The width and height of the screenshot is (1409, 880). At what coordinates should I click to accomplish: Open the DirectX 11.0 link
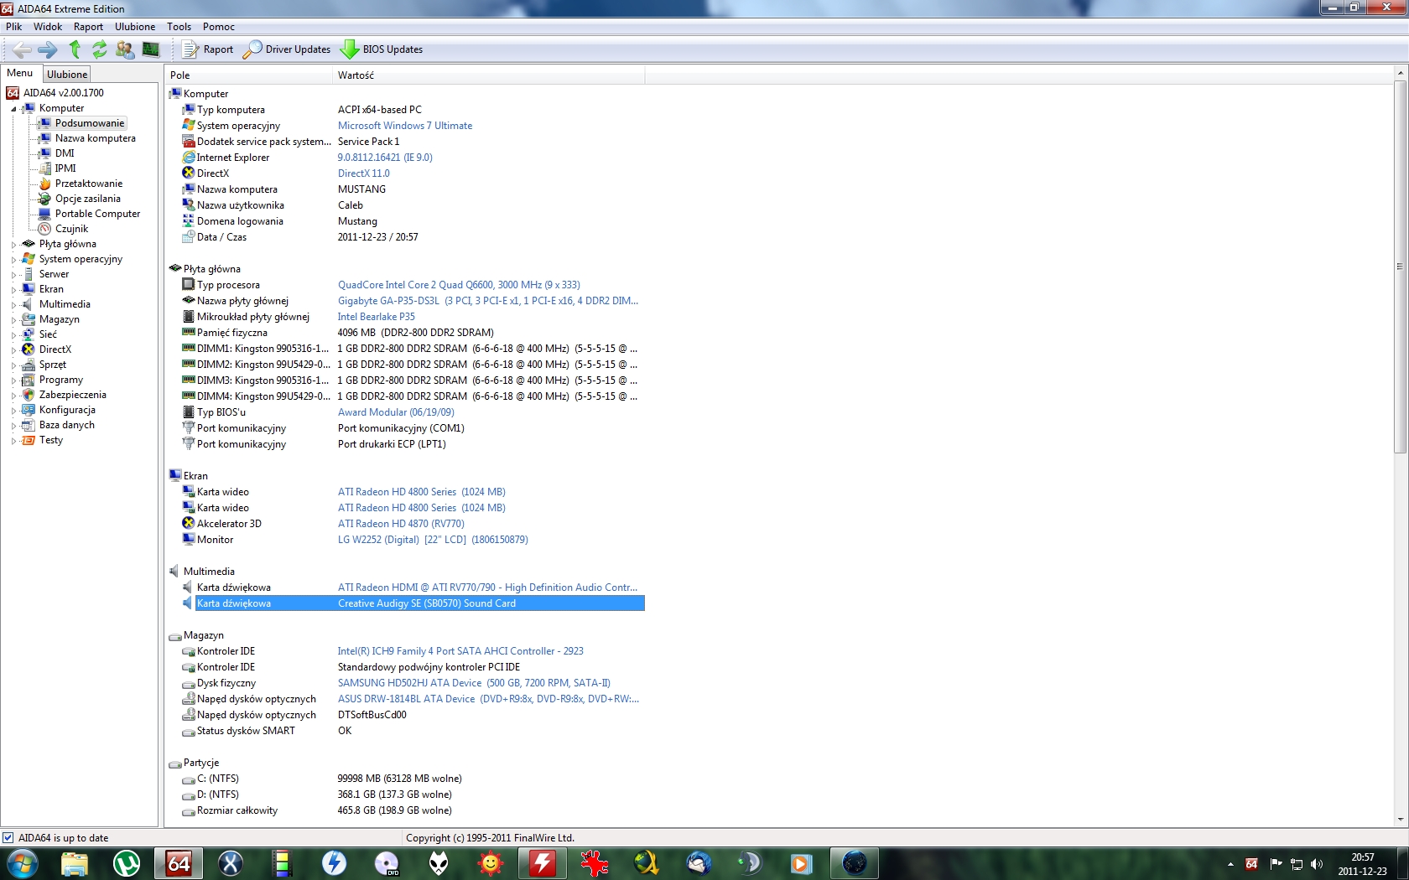click(x=364, y=173)
